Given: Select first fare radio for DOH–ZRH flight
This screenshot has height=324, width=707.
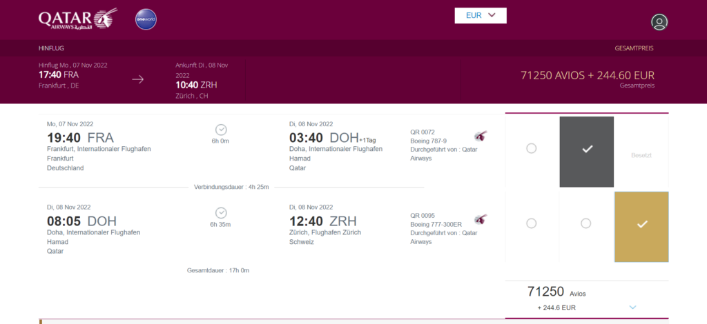Looking at the screenshot, I should 531,223.
